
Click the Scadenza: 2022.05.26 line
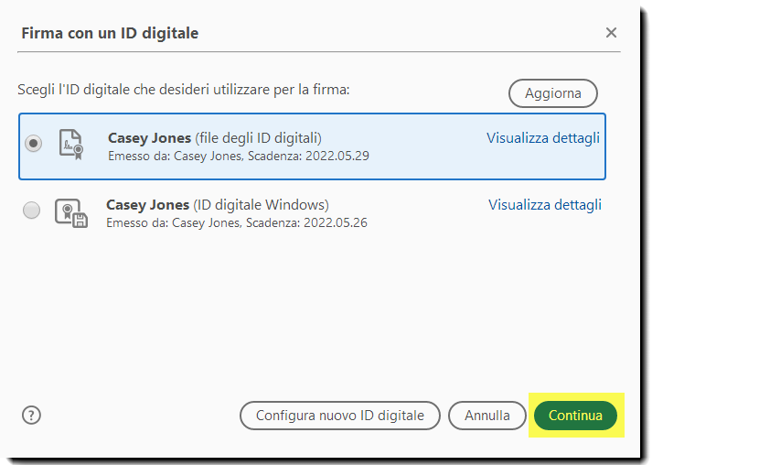[237, 222]
